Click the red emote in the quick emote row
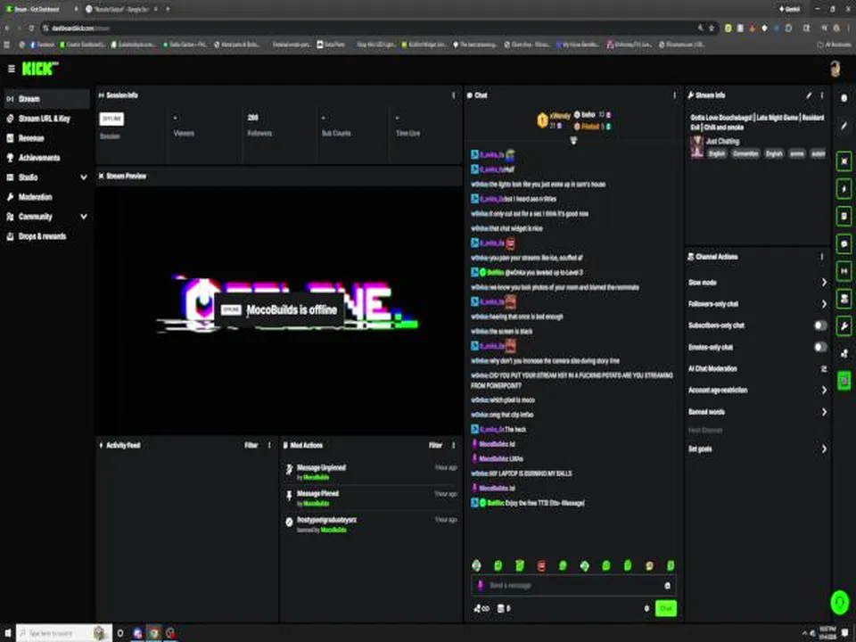 (541, 565)
